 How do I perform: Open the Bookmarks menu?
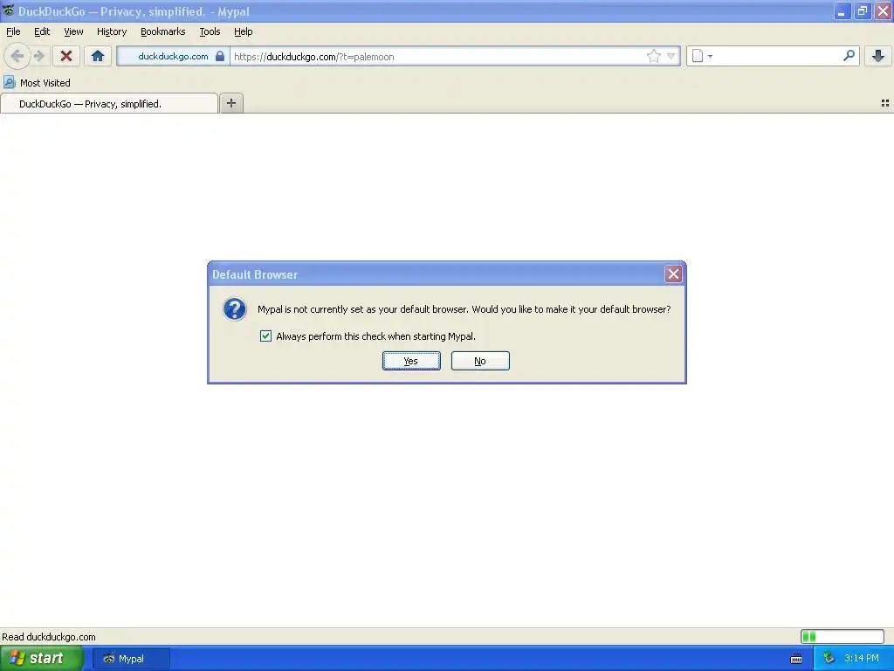(163, 31)
